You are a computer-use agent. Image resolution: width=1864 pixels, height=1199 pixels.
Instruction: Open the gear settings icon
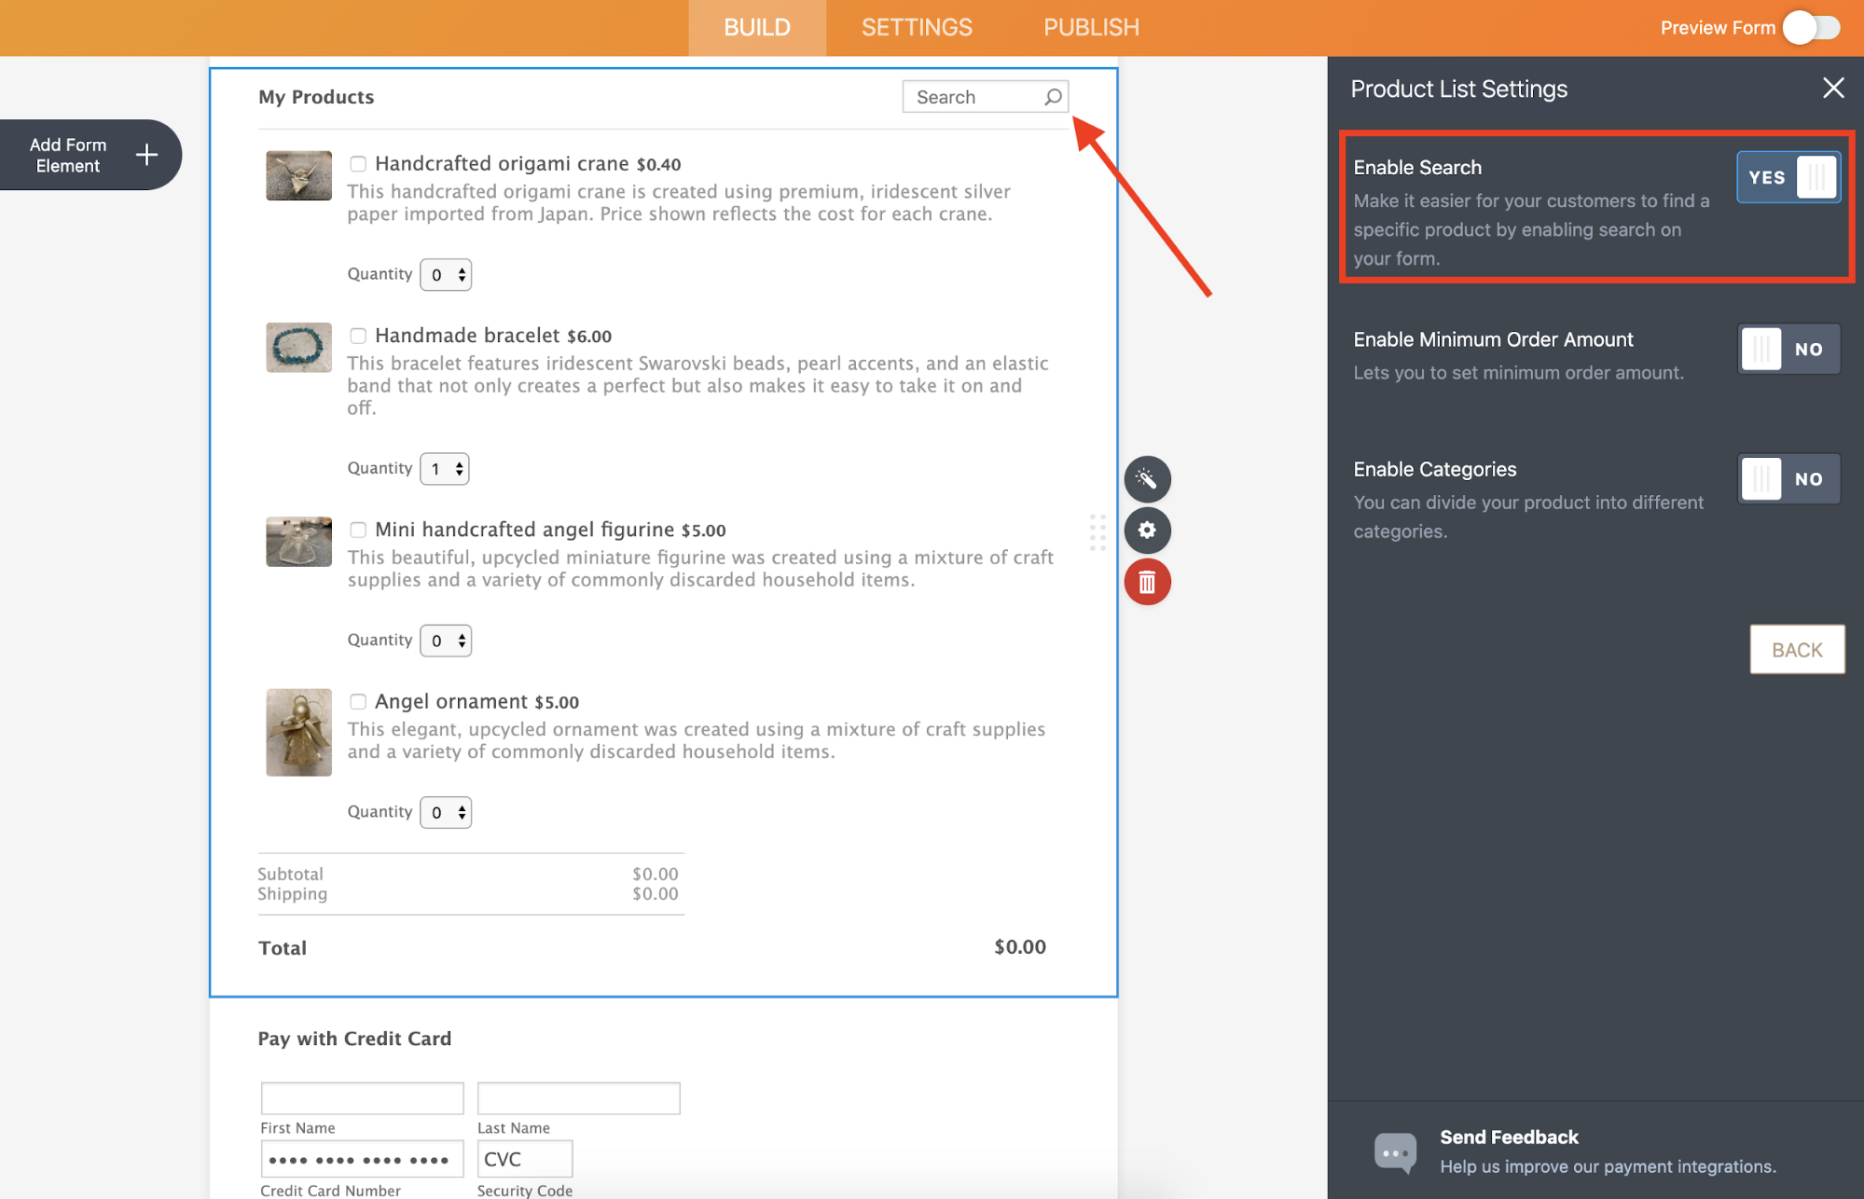tap(1147, 531)
